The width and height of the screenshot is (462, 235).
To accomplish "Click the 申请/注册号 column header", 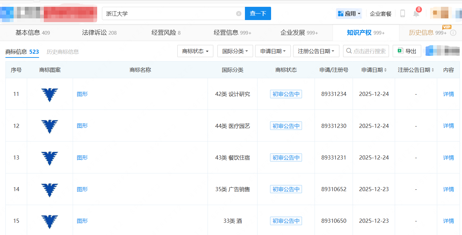I will tap(334, 70).
